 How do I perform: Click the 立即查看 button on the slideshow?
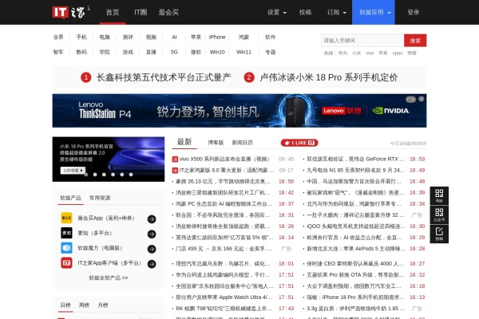(x=73, y=171)
